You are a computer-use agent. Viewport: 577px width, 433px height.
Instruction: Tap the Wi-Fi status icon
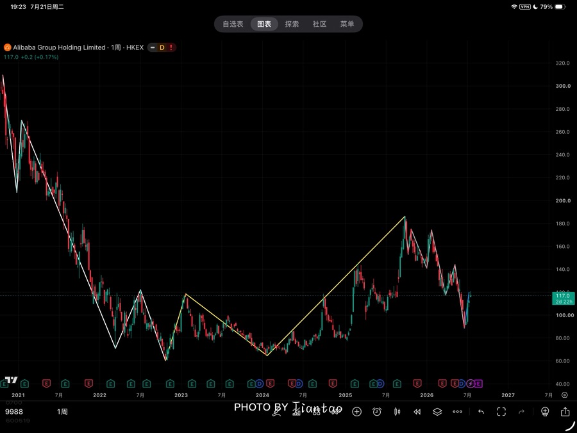514,6
